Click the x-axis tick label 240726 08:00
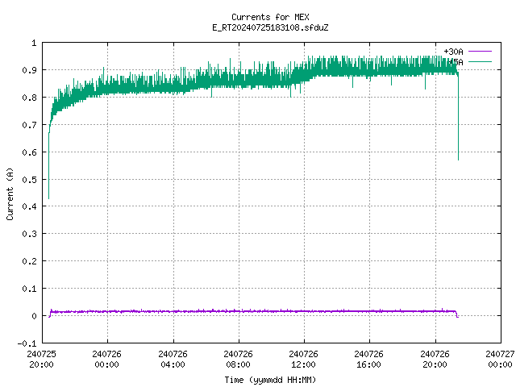516x387 pixels. [238, 360]
